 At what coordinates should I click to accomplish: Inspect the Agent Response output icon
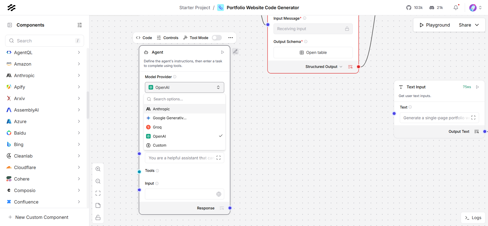222,208
